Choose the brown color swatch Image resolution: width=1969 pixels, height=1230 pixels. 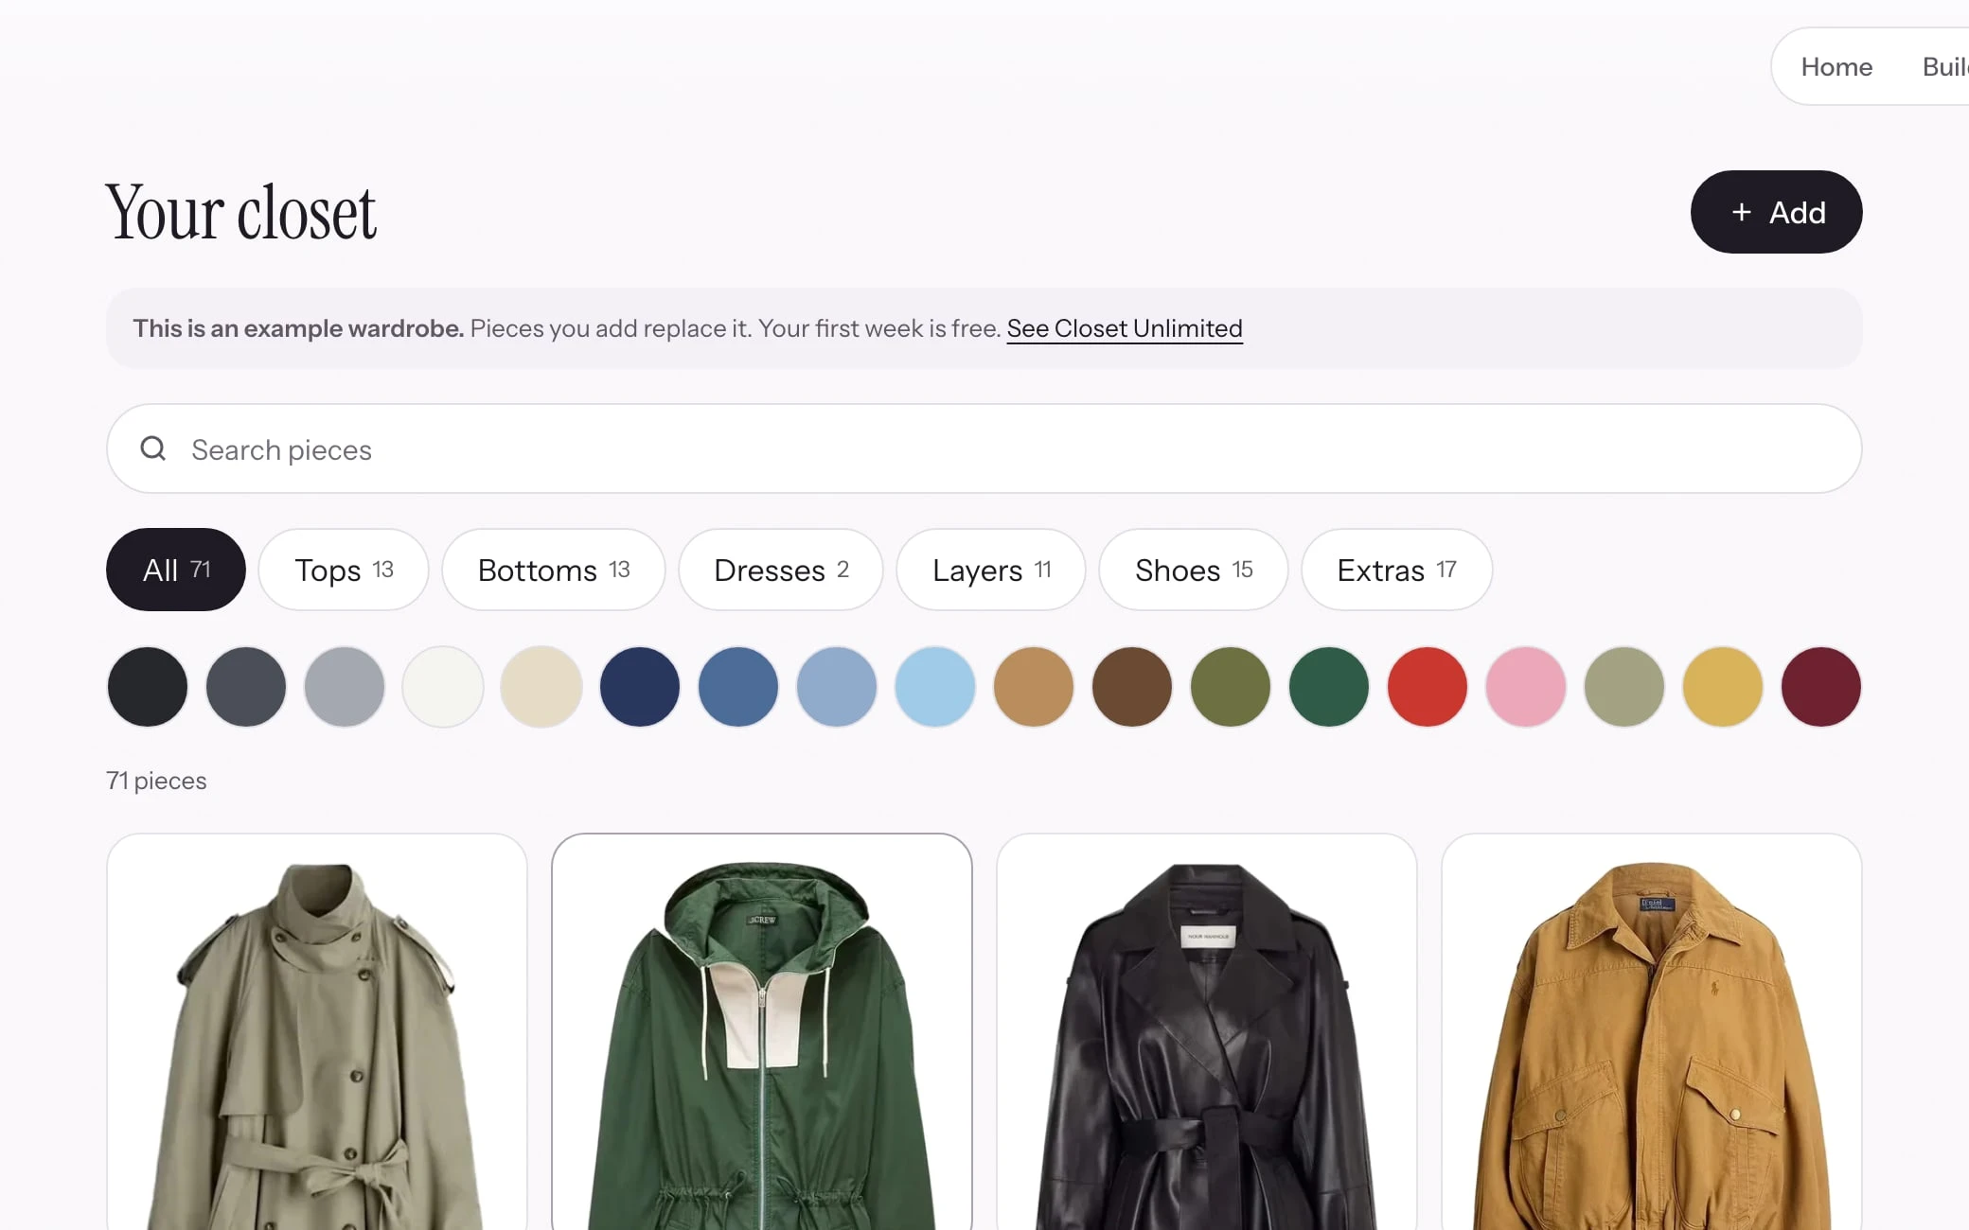1132,687
